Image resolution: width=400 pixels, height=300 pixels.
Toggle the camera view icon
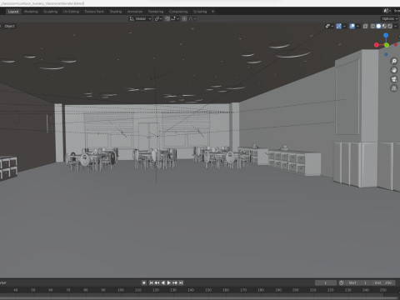(x=394, y=79)
